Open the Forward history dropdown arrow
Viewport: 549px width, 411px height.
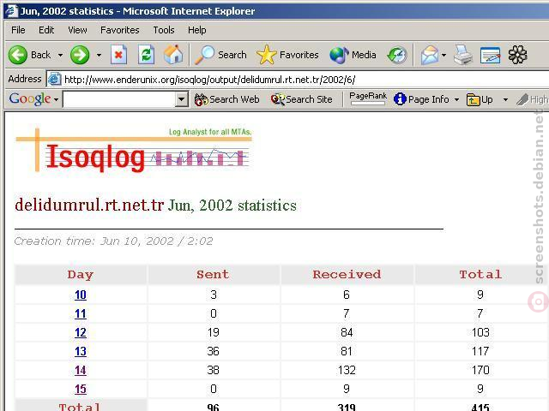coord(99,55)
